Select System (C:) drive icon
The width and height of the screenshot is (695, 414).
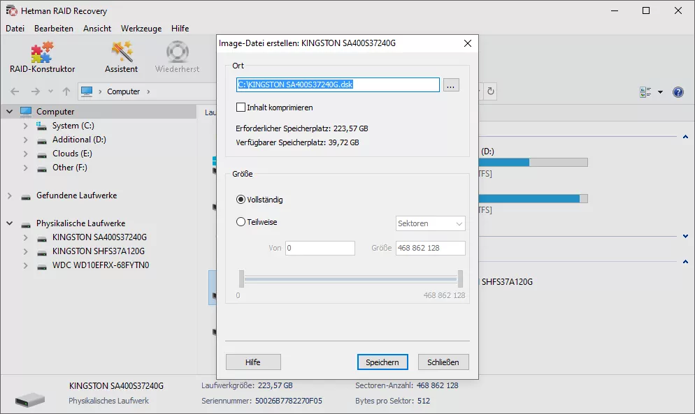pyautogui.click(x=42, y=126)
